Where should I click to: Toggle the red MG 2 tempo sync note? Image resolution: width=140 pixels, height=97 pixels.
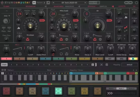(53, 54)
